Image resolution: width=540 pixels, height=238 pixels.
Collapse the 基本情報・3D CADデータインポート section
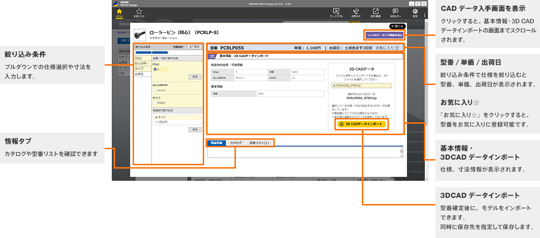click(x=213, y=56)
